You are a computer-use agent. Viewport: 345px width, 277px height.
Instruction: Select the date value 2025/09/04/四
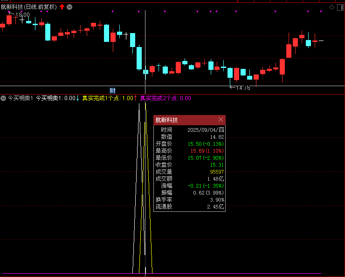pos(206,130)
